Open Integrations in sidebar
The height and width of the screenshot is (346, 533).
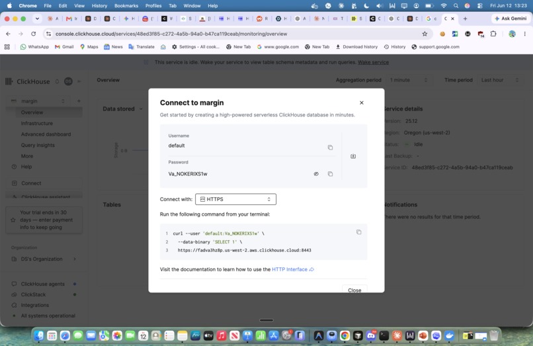point(34,305)
